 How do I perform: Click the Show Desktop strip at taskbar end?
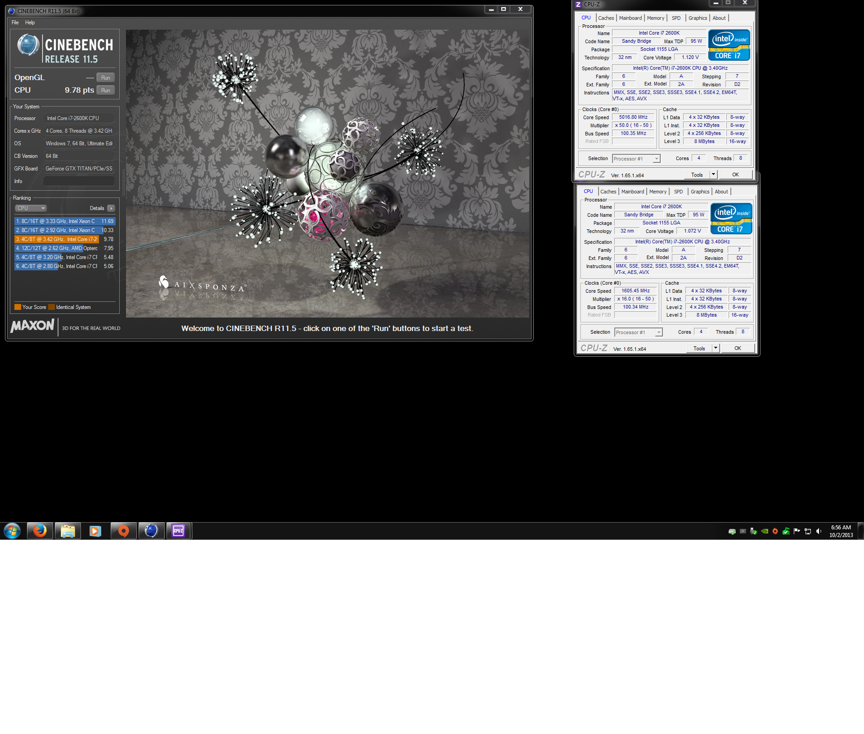click(861, 531)
